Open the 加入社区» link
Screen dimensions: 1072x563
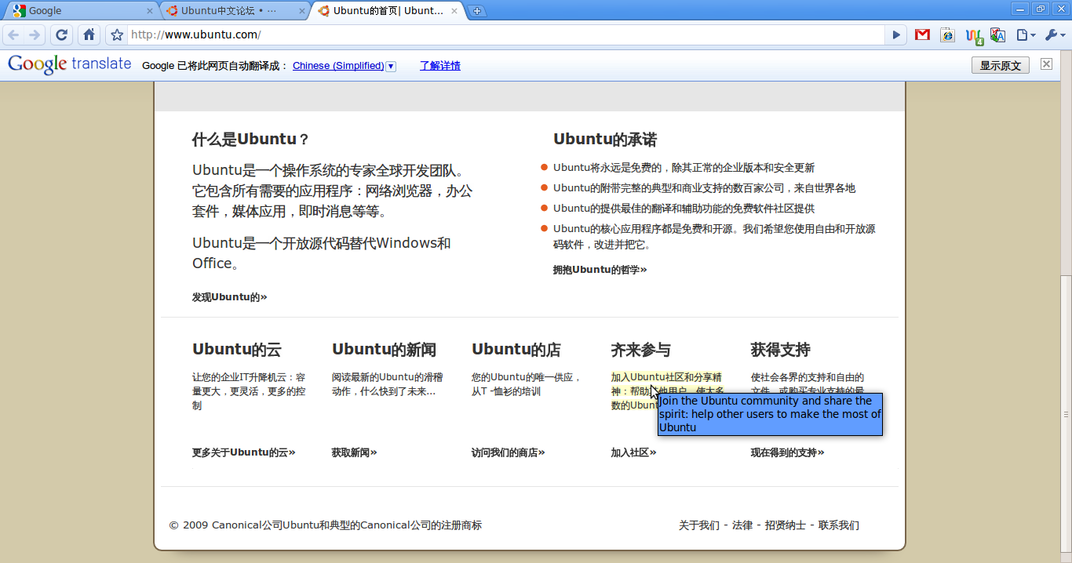tap(634, 452)
